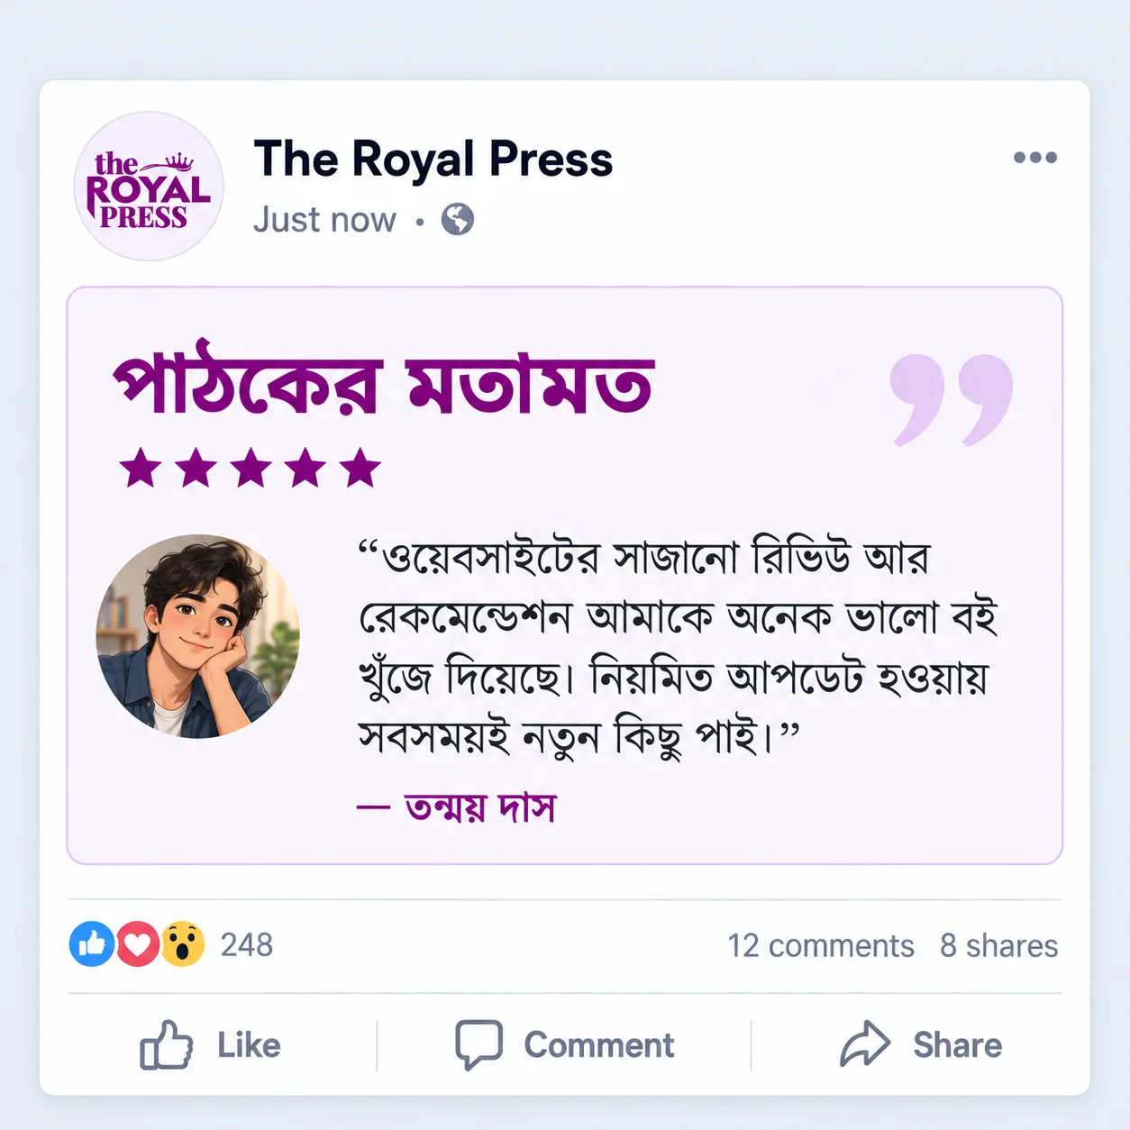Click the Comment button label
This screenshot has width=1130, height=1130.
[x=599, y=1045]
